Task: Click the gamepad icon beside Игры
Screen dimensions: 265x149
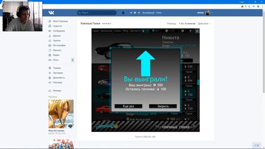Action: click(50, 60)
